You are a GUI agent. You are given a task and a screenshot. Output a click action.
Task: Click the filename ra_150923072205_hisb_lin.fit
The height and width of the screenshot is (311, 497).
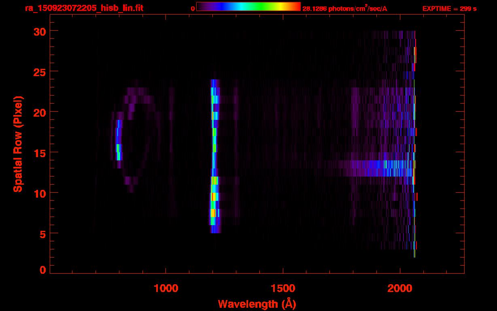[x=83, y=8]
